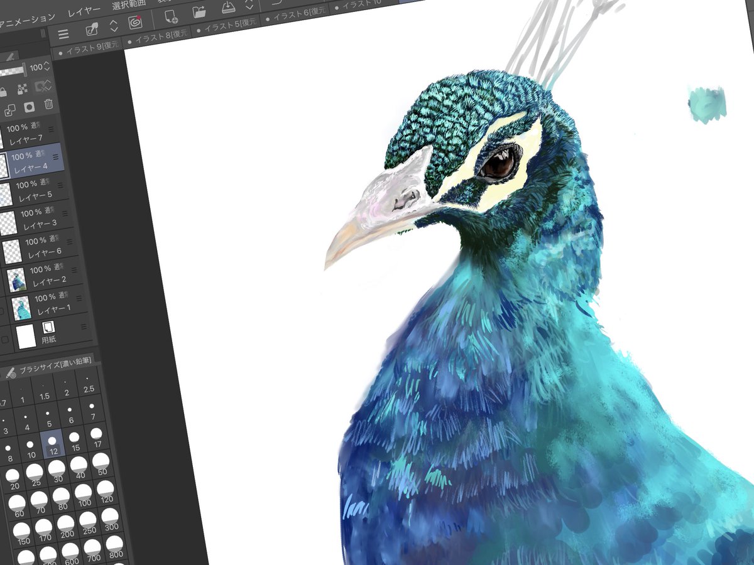754x565 pixels.
Task: Choose brush size 800
Action: coord(114,548)
